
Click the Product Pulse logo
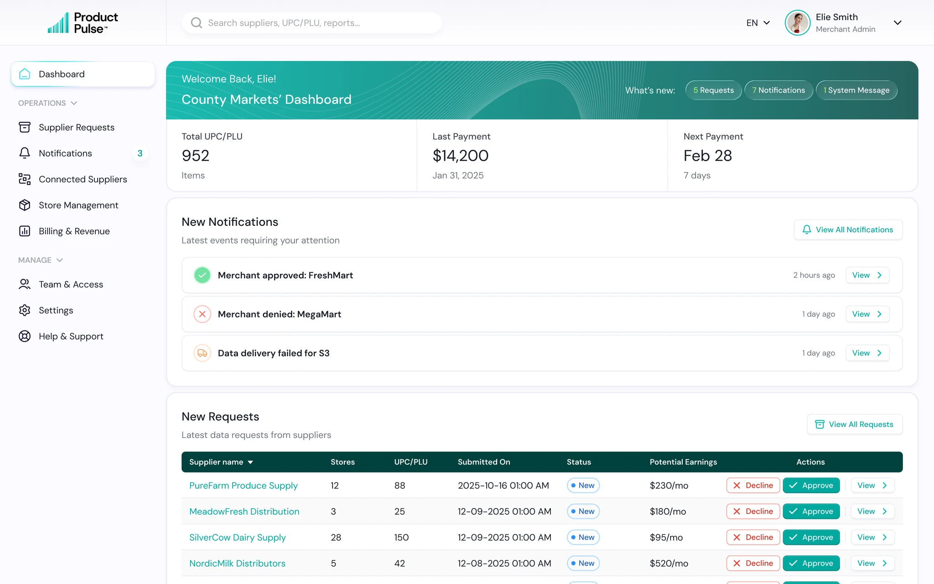83,23
